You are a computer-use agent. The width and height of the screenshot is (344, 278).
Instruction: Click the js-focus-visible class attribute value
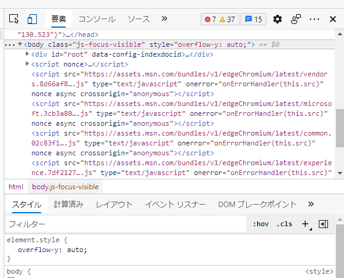pyautogui.click(x=109, y=44)
